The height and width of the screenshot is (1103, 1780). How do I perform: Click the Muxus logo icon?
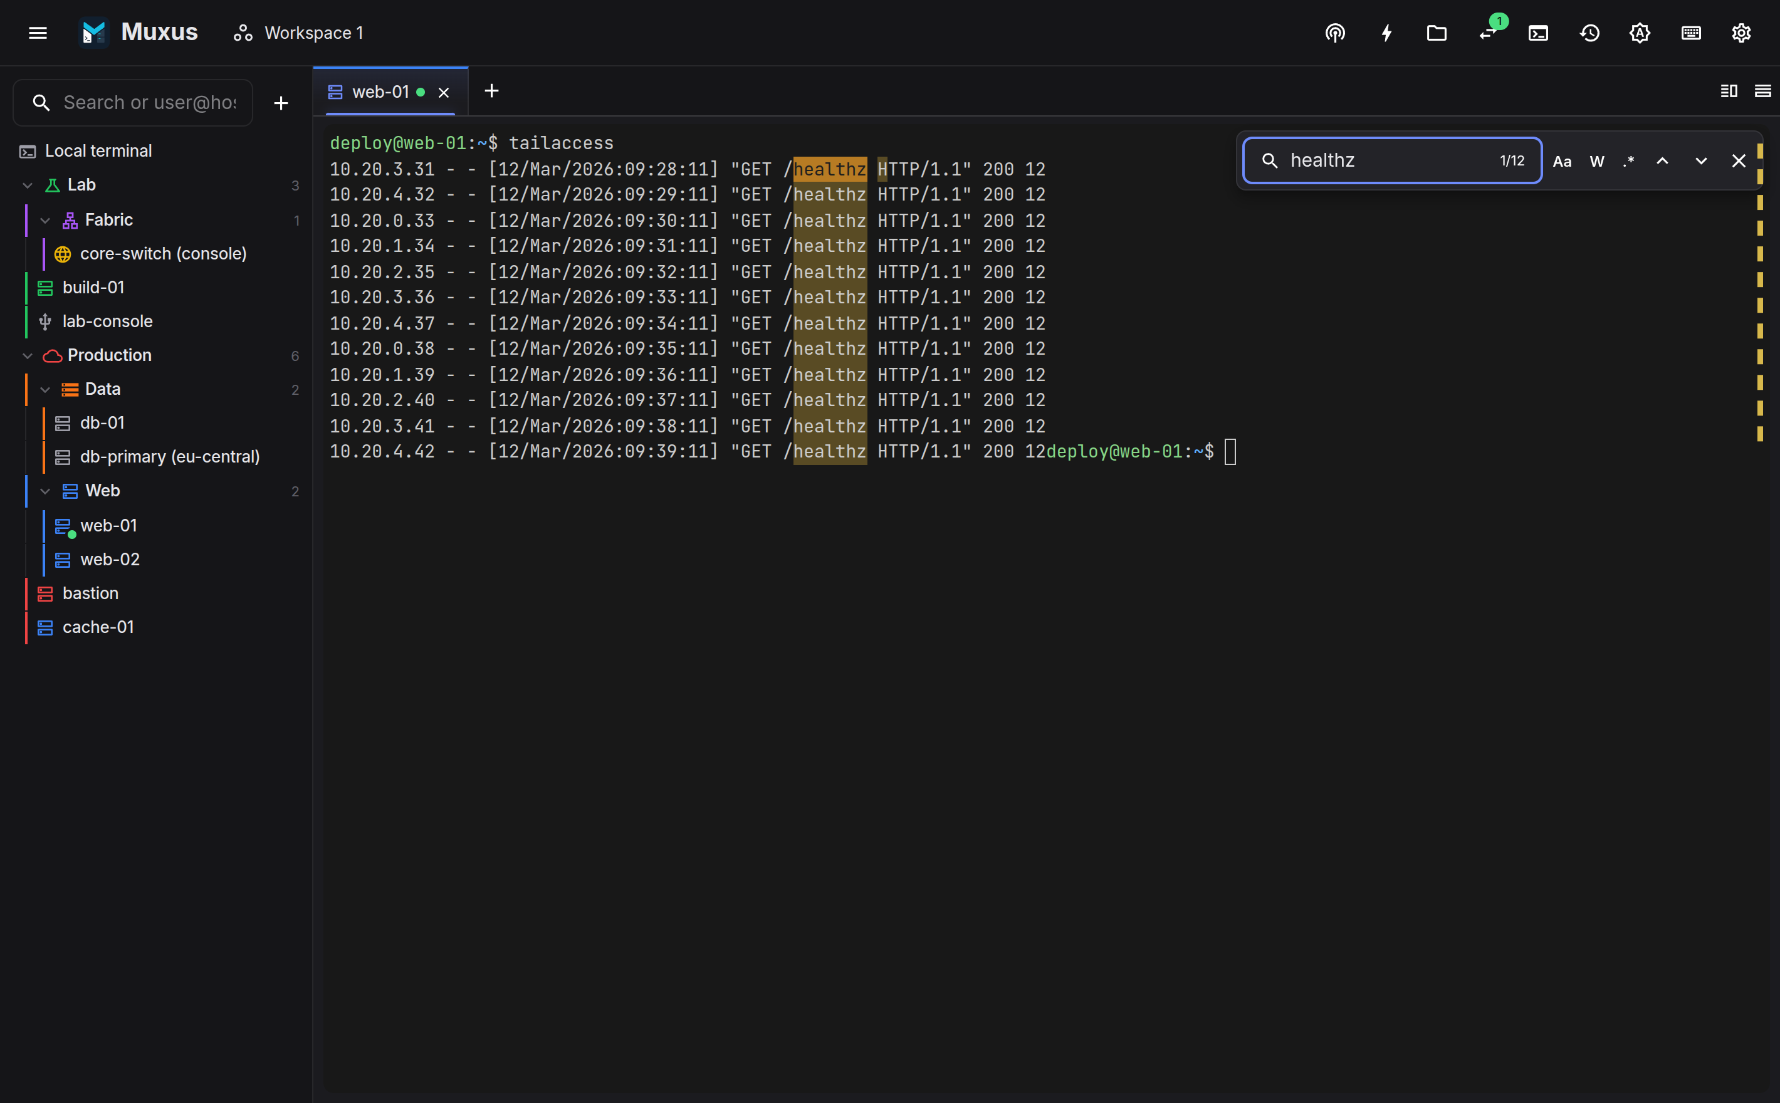click(x=94, y=33)
